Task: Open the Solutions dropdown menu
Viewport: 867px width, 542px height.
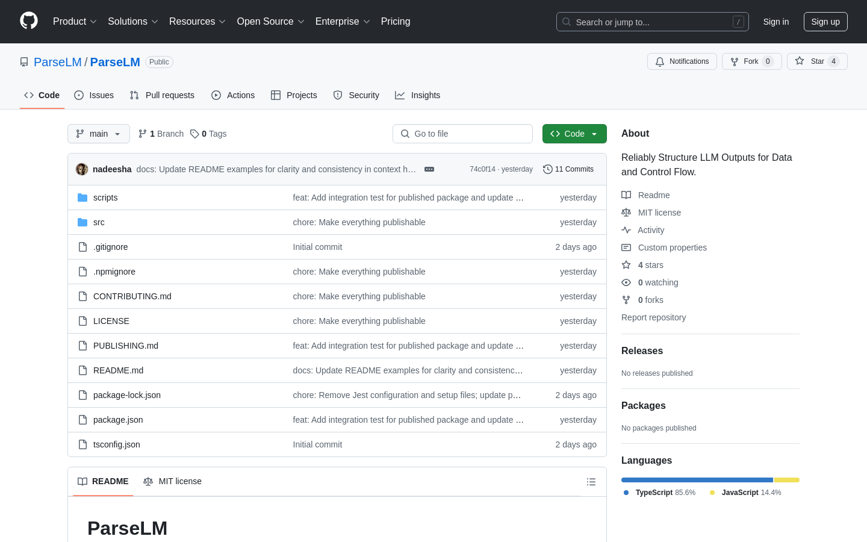Action: (x=133, y=21)
